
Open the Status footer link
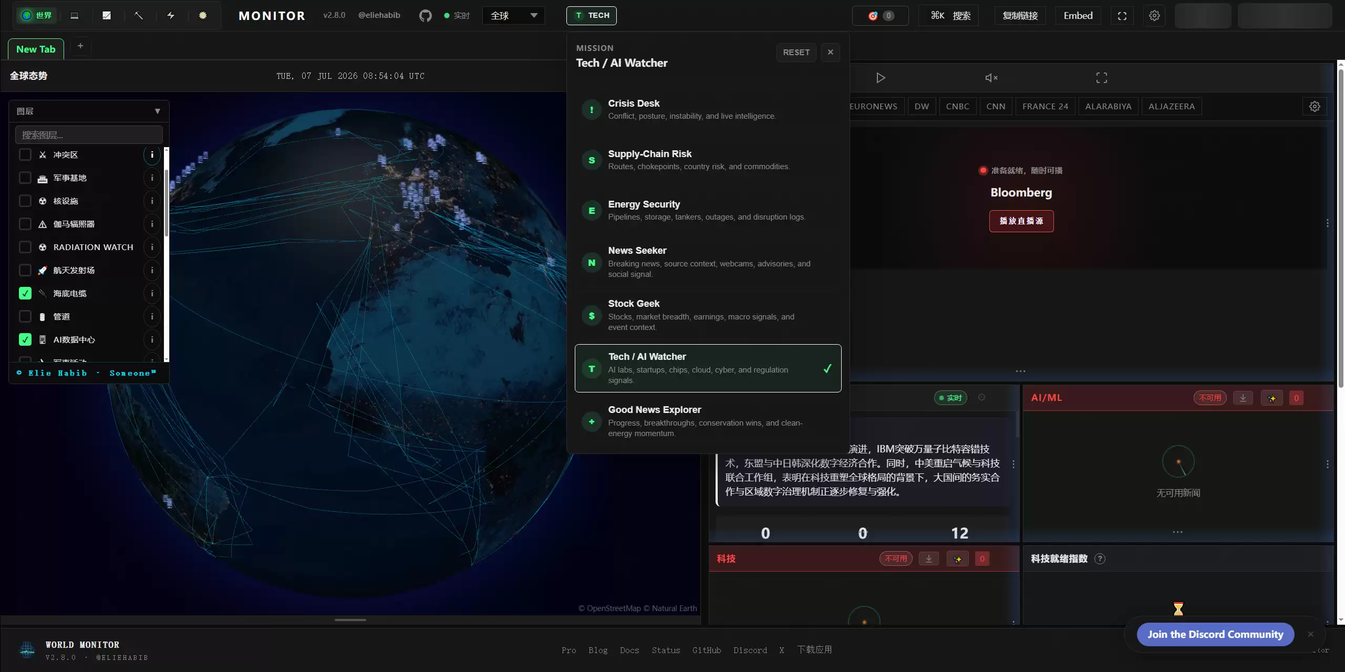666,650
